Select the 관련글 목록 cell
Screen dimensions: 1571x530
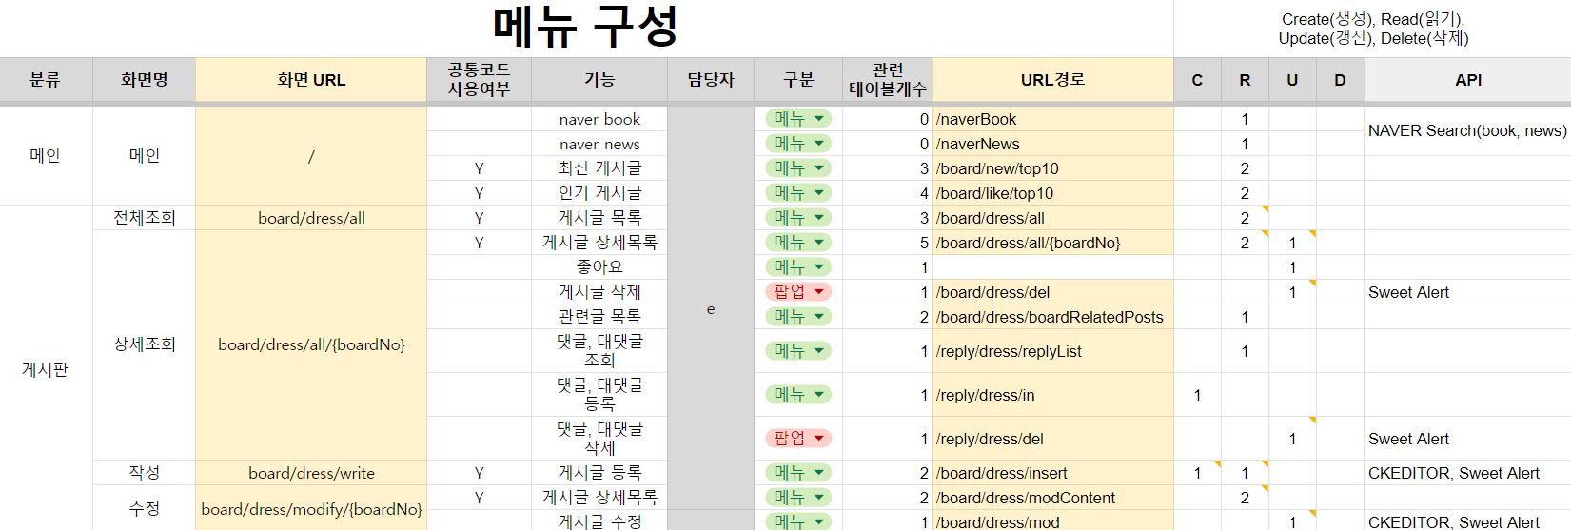coord(599,317)
